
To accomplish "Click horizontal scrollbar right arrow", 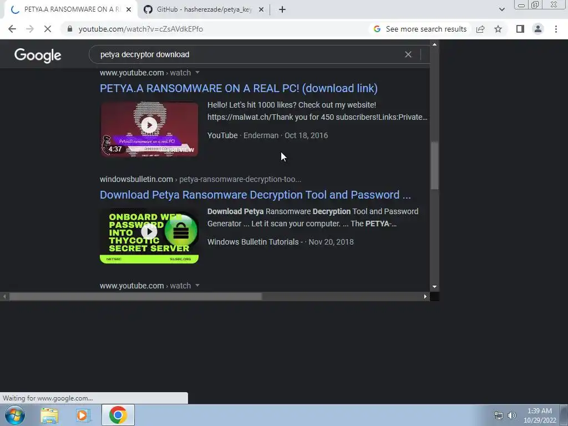I will tap(425, 297).
